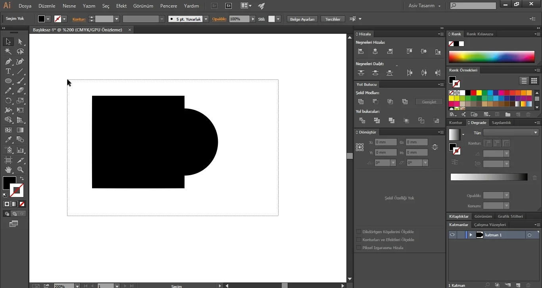Toggle visibility eye of katman 1

tap(452, 235)
